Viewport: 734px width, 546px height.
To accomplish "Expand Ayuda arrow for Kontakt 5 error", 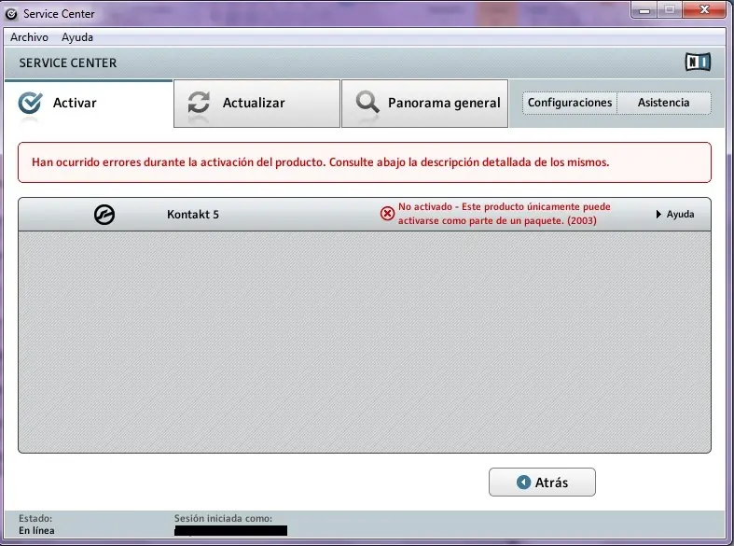I will 675,214.
